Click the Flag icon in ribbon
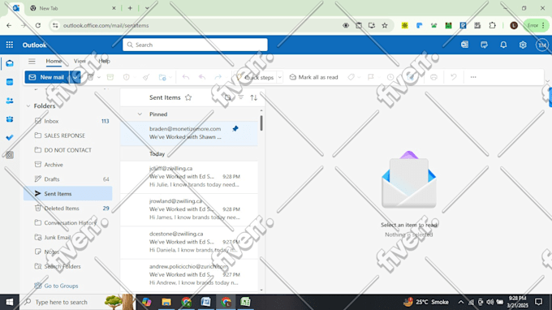The height and width of the screenshot is (310, 552). point(371,77)
